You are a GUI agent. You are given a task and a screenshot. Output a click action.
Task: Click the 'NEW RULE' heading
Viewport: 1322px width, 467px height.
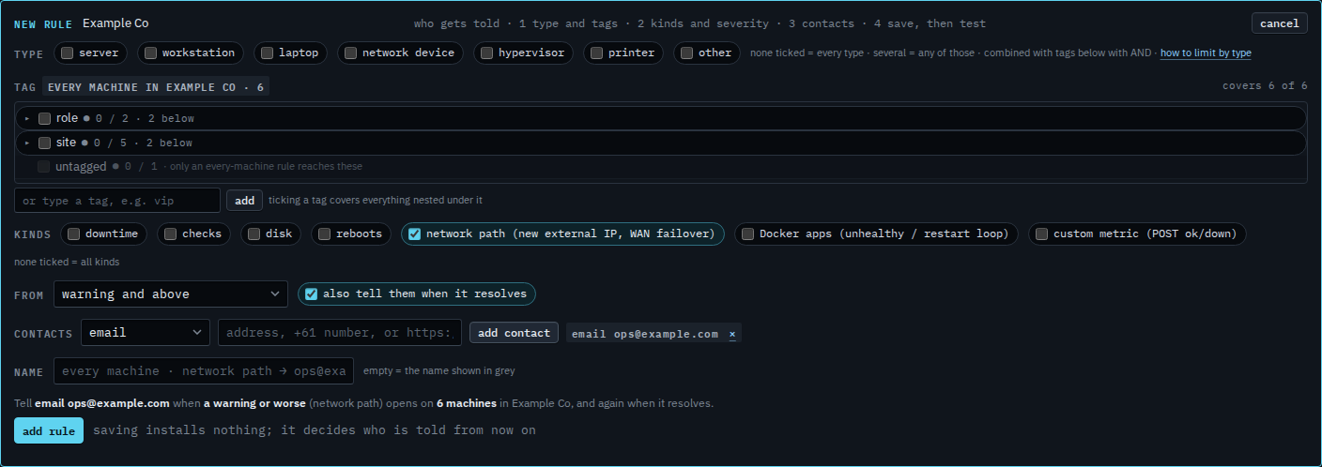tap(43, 23)
